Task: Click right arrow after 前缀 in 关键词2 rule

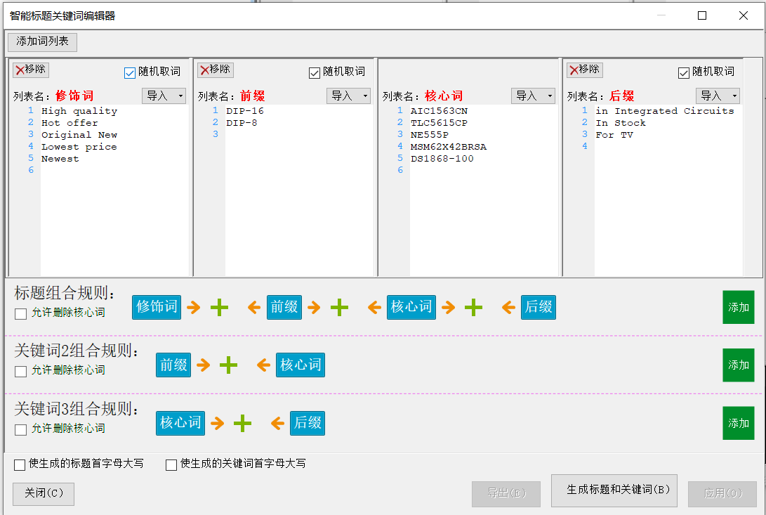Action: [x=203, y=365]
